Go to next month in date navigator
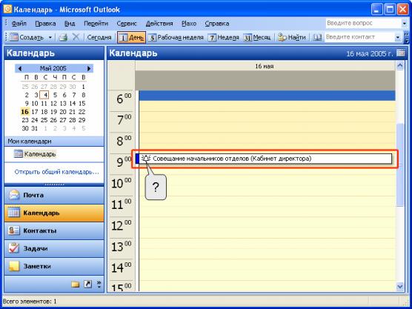Viewport: 412px width, 309px height. [x=89, y=69]
